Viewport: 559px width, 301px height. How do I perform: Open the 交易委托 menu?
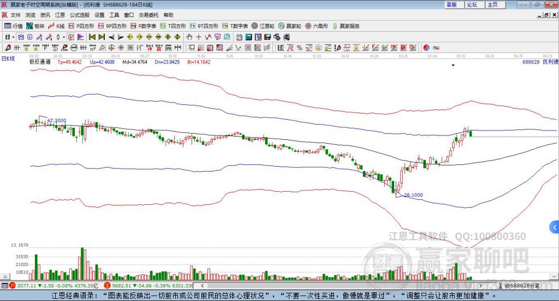148,15
